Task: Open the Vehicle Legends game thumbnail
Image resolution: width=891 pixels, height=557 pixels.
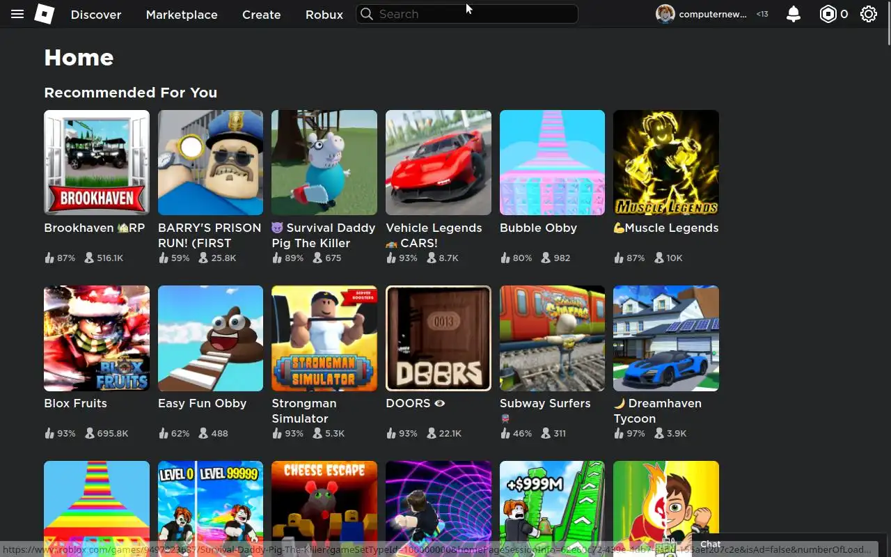Action: click(439, 162)
